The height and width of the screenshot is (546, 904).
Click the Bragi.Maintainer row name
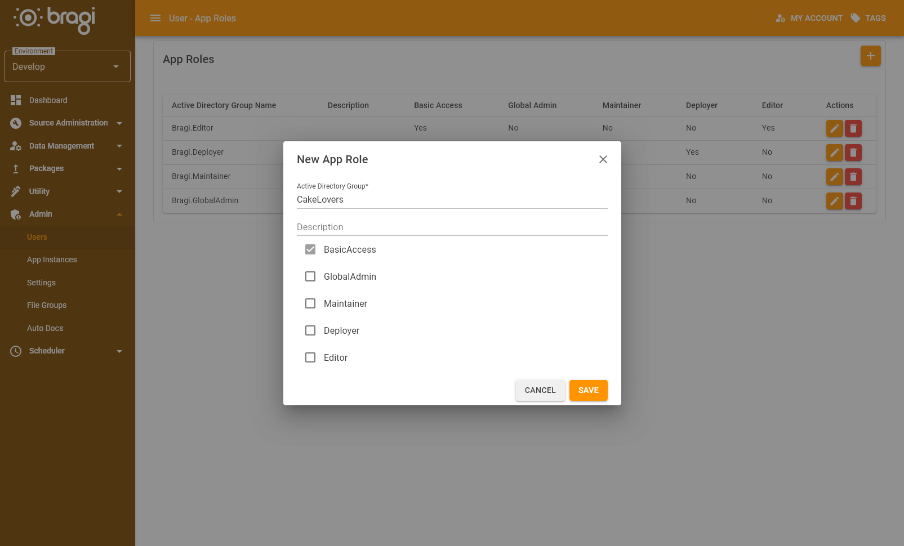click(201, 176)
